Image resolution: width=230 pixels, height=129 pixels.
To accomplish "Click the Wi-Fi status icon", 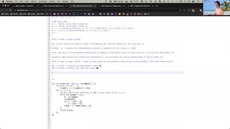I will pos(198,1).
